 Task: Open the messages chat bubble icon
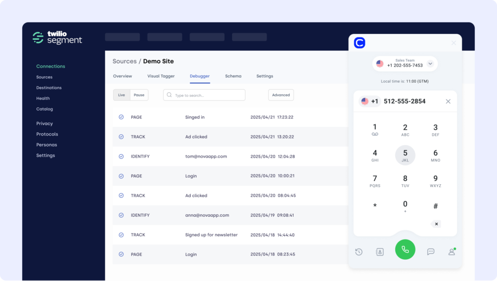tap(431, 252)
